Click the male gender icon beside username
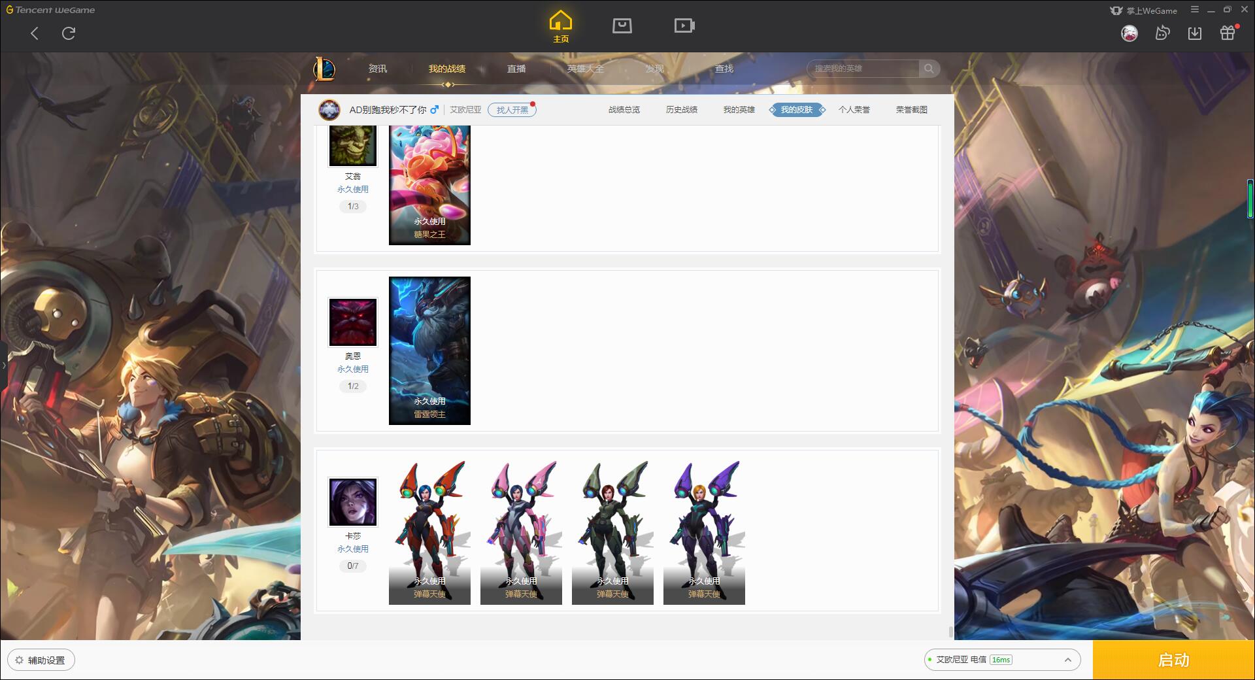 tap(435, 110)
